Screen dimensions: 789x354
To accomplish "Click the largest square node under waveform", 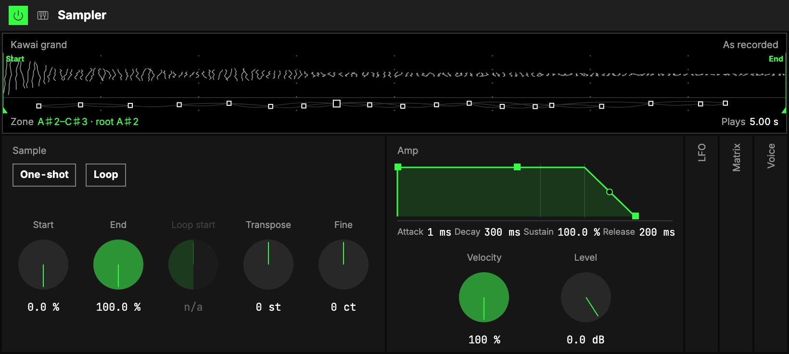I will (337, 103).
